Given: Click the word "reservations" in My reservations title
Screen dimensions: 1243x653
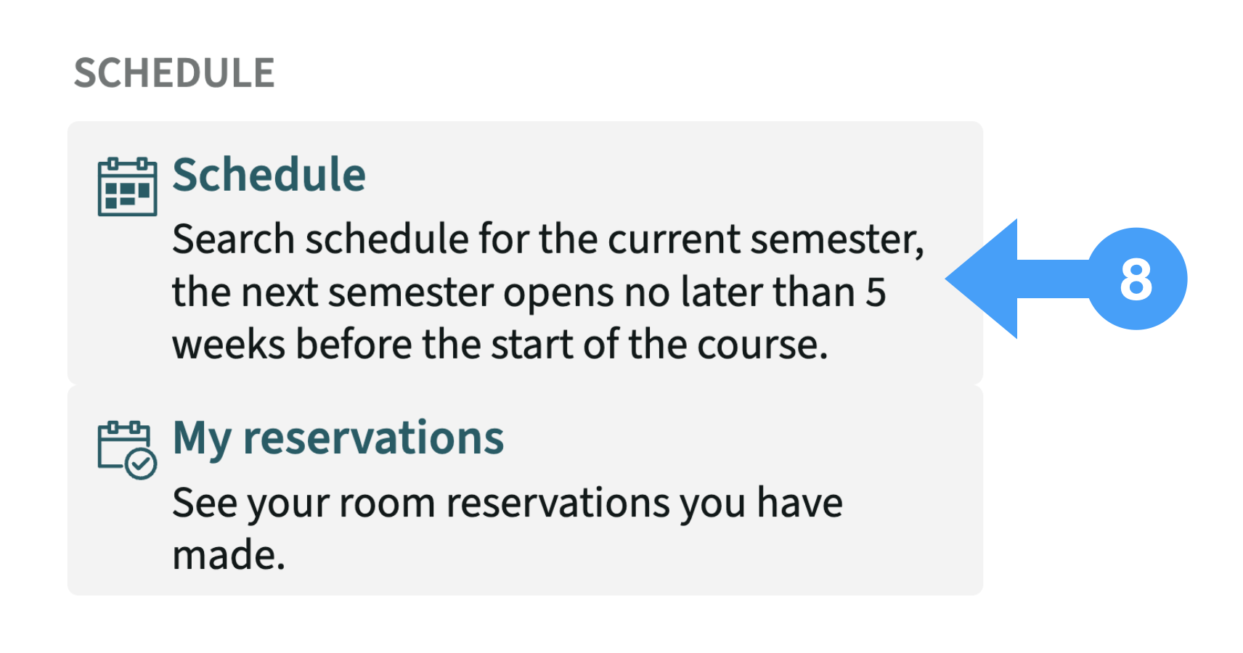Looking at the screenshot, I should coord(373,439).
